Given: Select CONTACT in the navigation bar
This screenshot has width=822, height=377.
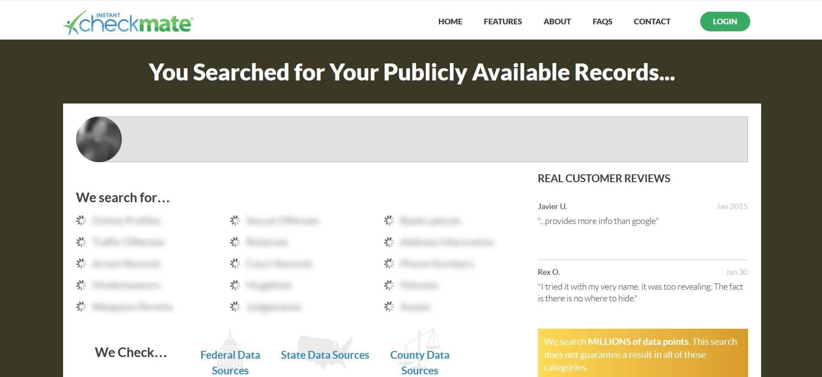Looking at the screenshot, I should tap(652, 22).
